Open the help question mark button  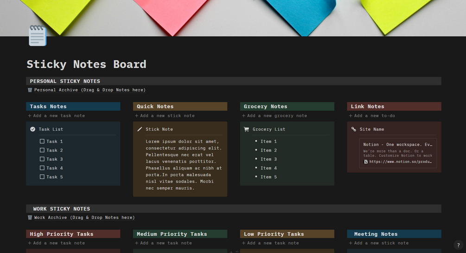point(458,245)
